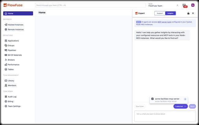Click the Billing dollar icon
The width and height of the screenshot is (199, 125).
6,101
